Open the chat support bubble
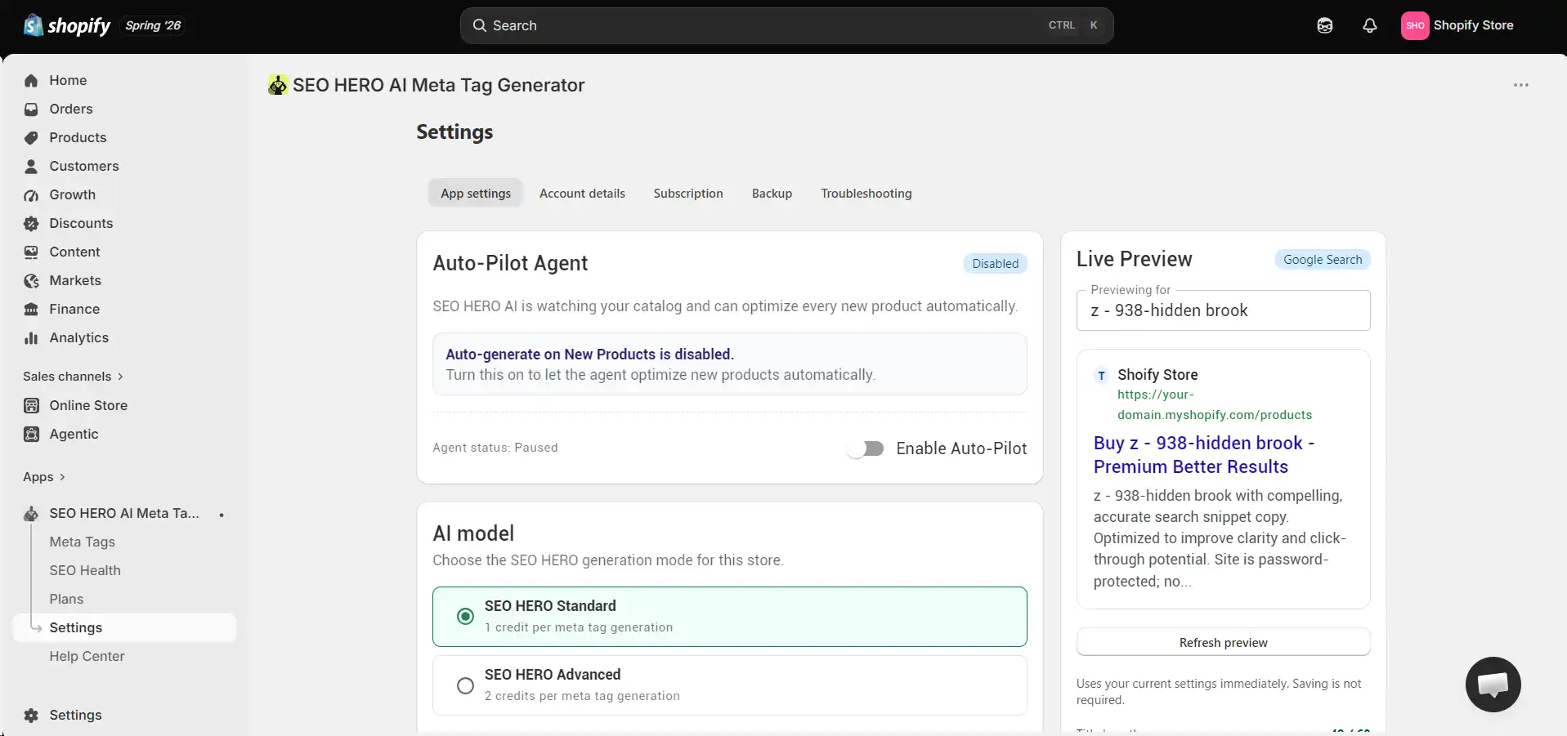This screenshot has height=736, width=1567. click(x=1493, y=685)
